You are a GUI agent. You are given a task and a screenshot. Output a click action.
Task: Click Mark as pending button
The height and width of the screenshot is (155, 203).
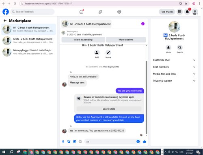pos(83,40)
